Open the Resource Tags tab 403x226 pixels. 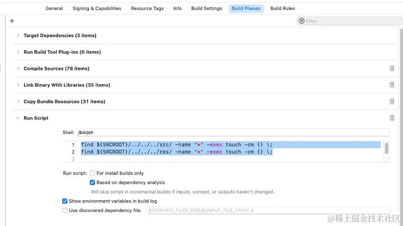[x=147, y=9]
